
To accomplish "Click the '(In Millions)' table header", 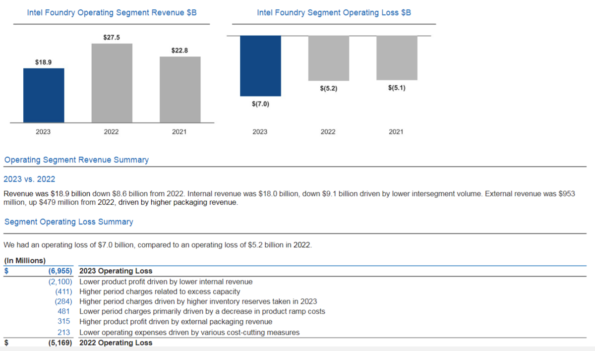I will 25,260.
